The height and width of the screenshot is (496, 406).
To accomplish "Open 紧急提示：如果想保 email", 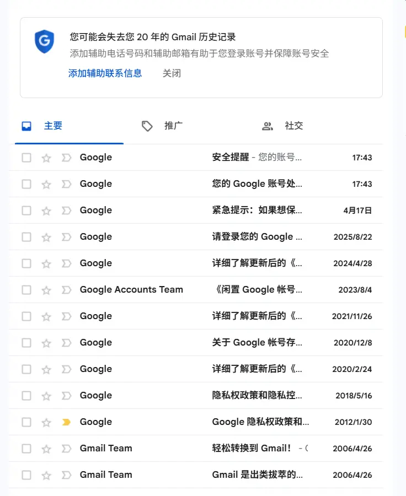I will pos(257,210).
